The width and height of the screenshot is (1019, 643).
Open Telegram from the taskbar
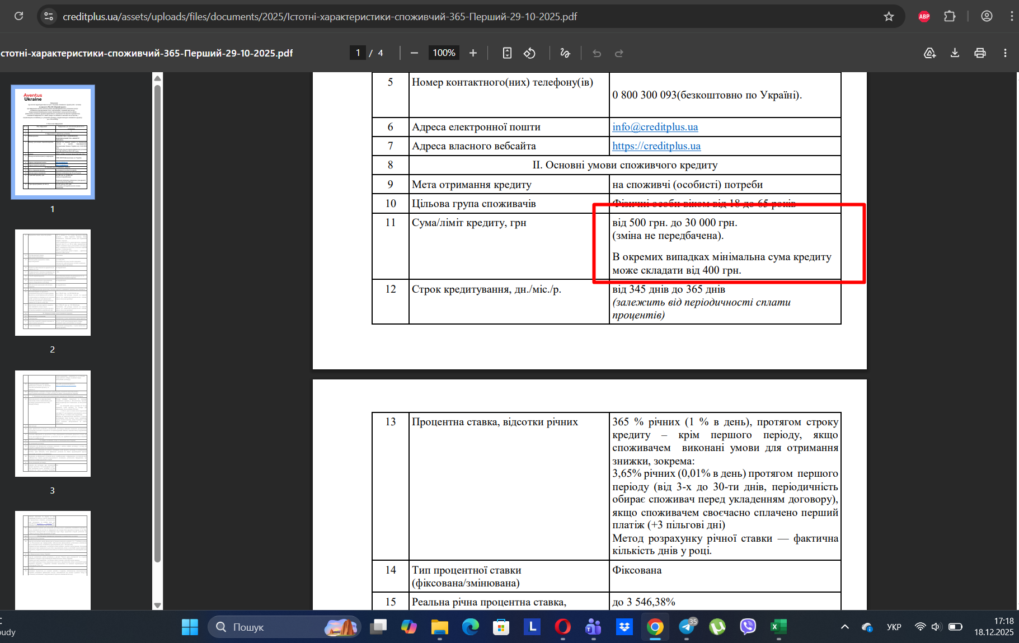click(x=687, y=627)
